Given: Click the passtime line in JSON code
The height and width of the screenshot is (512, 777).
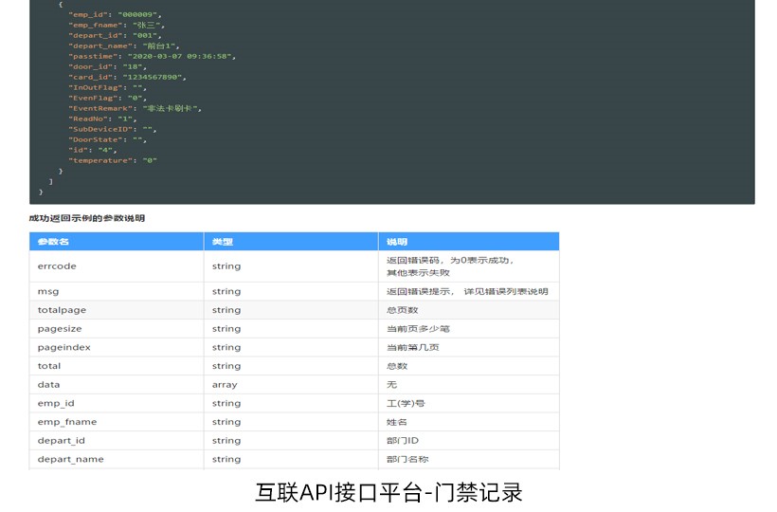Looking at the screenshot, I should (152, 57).
